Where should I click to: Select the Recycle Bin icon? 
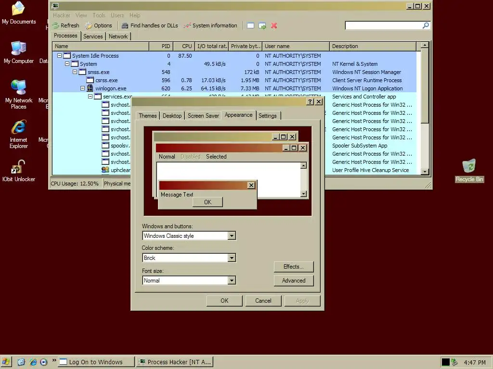469,171
